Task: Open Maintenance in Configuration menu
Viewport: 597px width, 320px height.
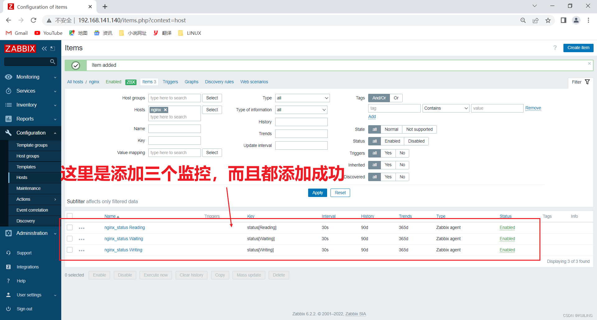Action: (28, 188)
